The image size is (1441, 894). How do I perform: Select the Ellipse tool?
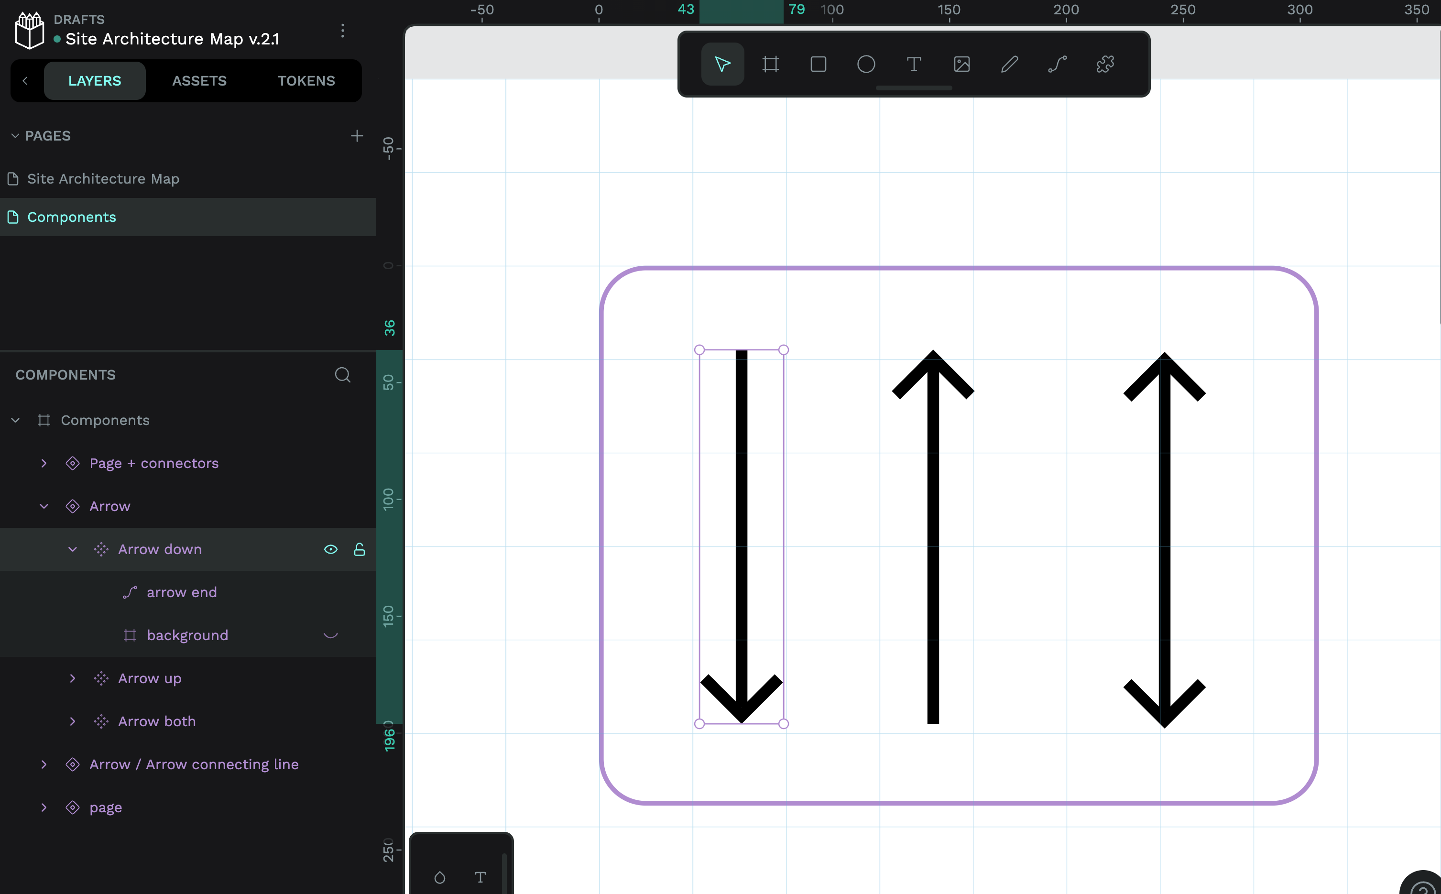pyautogui.click(x=866, y=64)
